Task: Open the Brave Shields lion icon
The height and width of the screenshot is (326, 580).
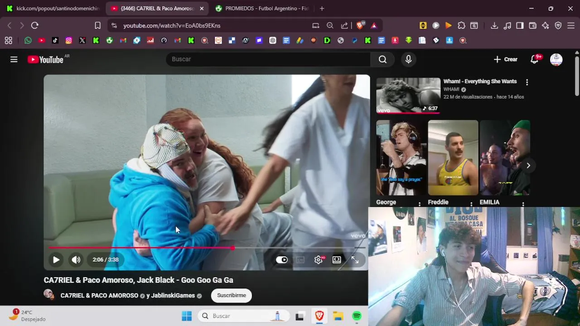Action: (360, 25)
